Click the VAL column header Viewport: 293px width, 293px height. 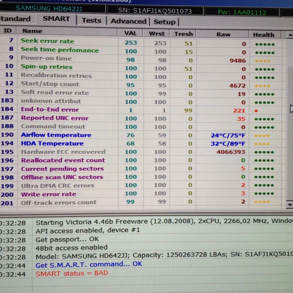click(x=130, y=33)
